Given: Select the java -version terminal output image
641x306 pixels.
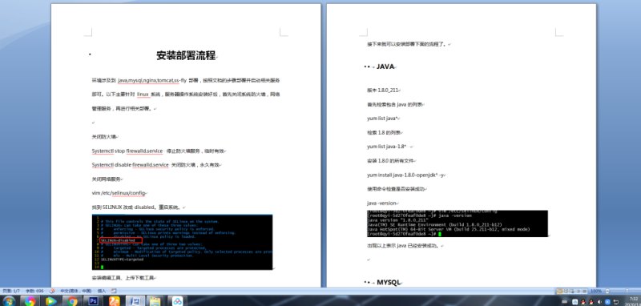Looking at the screenshot, I should pyautogui.click(x=458, y=223).
